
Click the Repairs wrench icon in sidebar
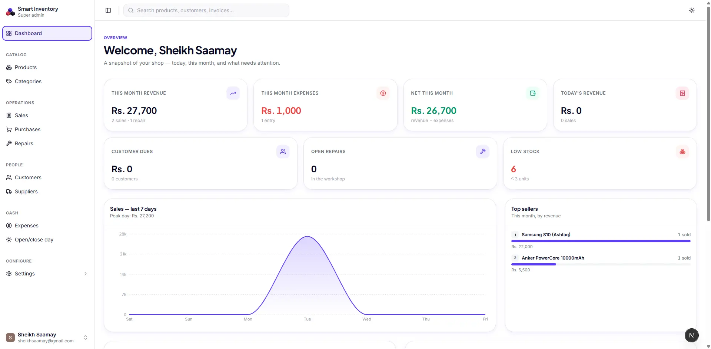point(9,143)
